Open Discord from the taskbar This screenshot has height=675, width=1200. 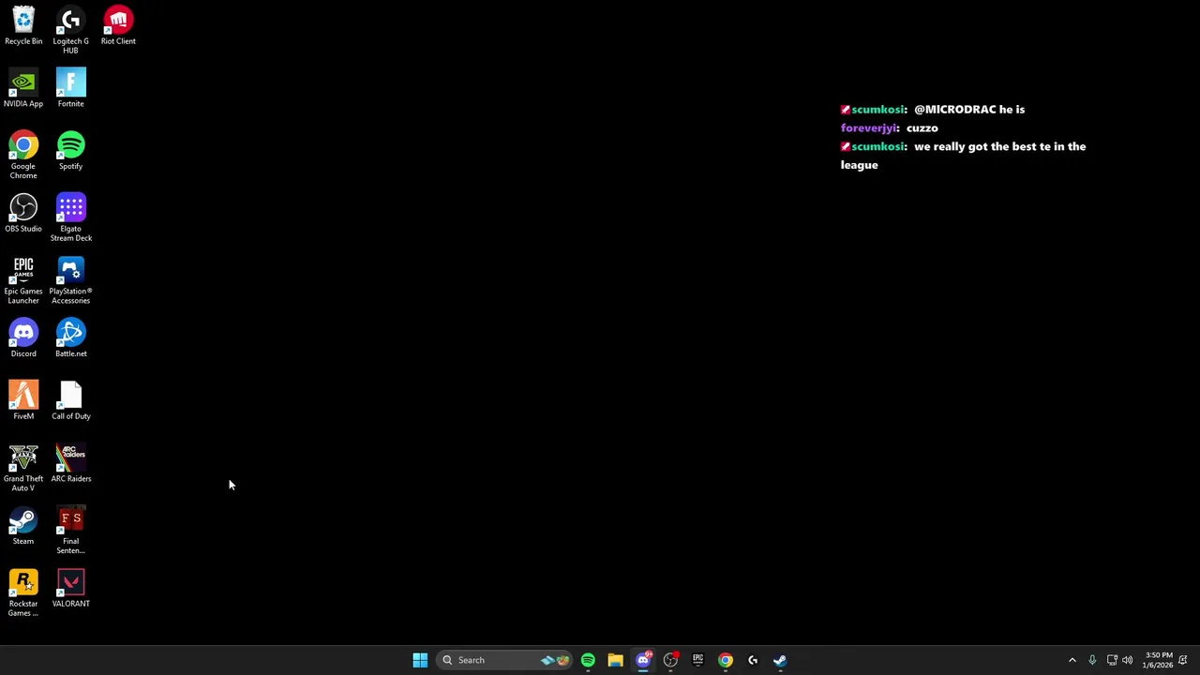point(643,660)
